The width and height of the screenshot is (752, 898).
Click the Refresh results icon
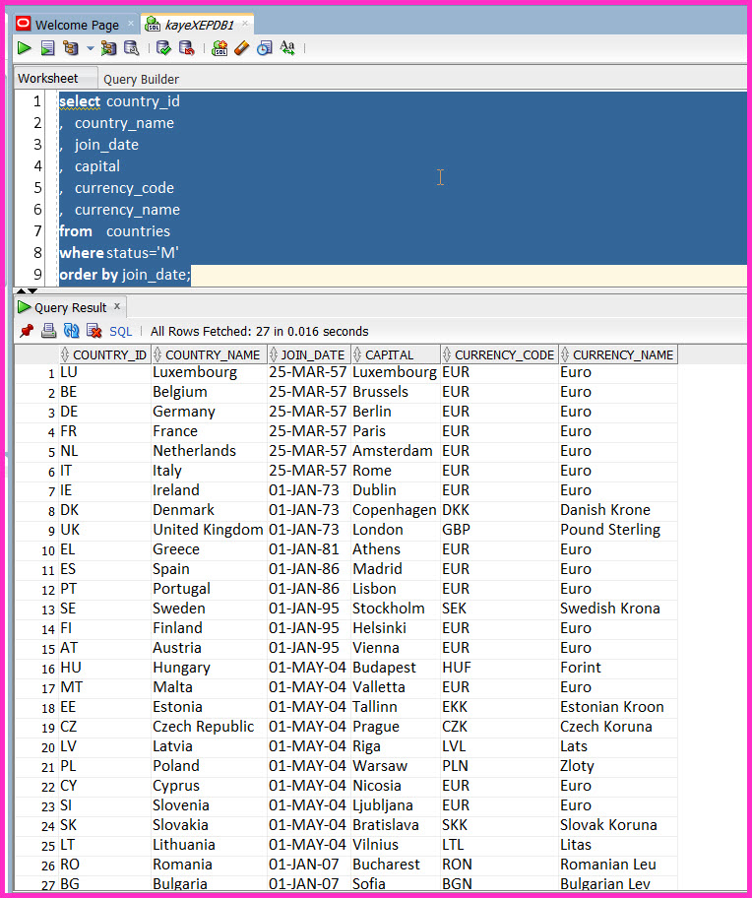tap(71, 331)
